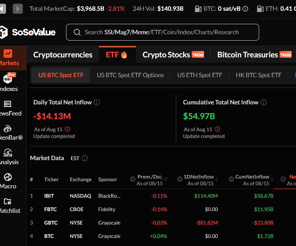Click the NASDAQ exchange cell
296x246 pixels.
pyautogui.click(x=81, y=196)
